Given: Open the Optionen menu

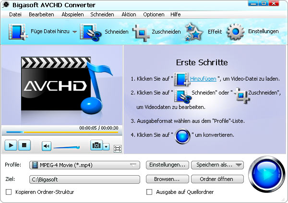Looking at the screenshot, I should [154, 14].
